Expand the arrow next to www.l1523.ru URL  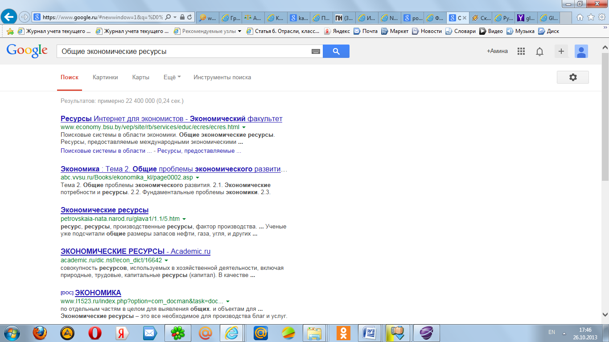click(228, 301)
